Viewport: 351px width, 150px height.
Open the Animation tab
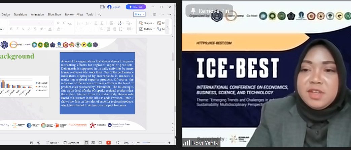pos(37,14)
